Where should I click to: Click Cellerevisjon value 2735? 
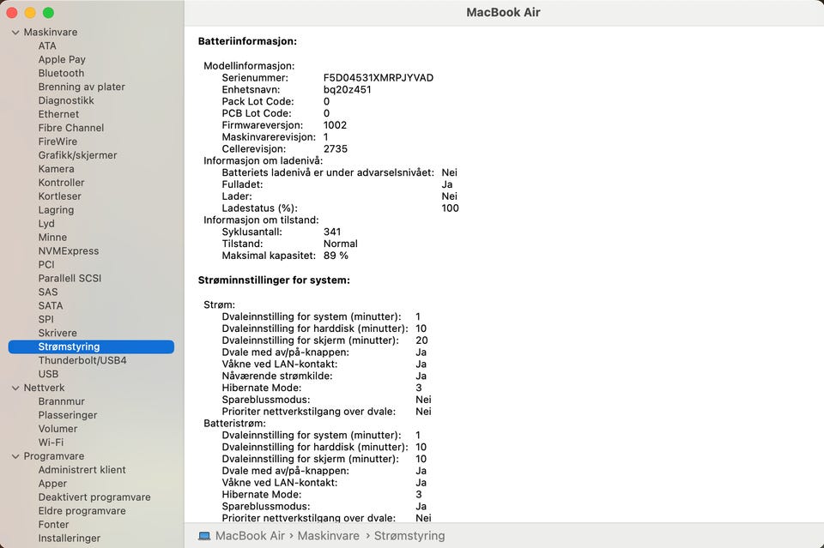pos(336,148)
